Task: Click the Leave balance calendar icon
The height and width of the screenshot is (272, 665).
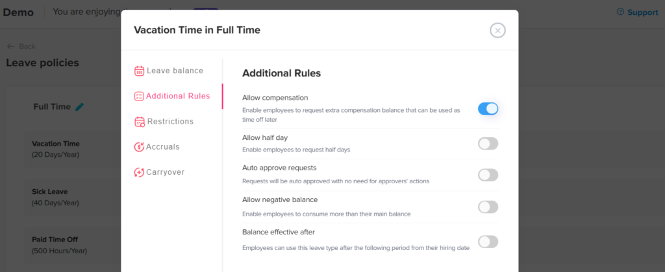Action: tap(139, 71)
